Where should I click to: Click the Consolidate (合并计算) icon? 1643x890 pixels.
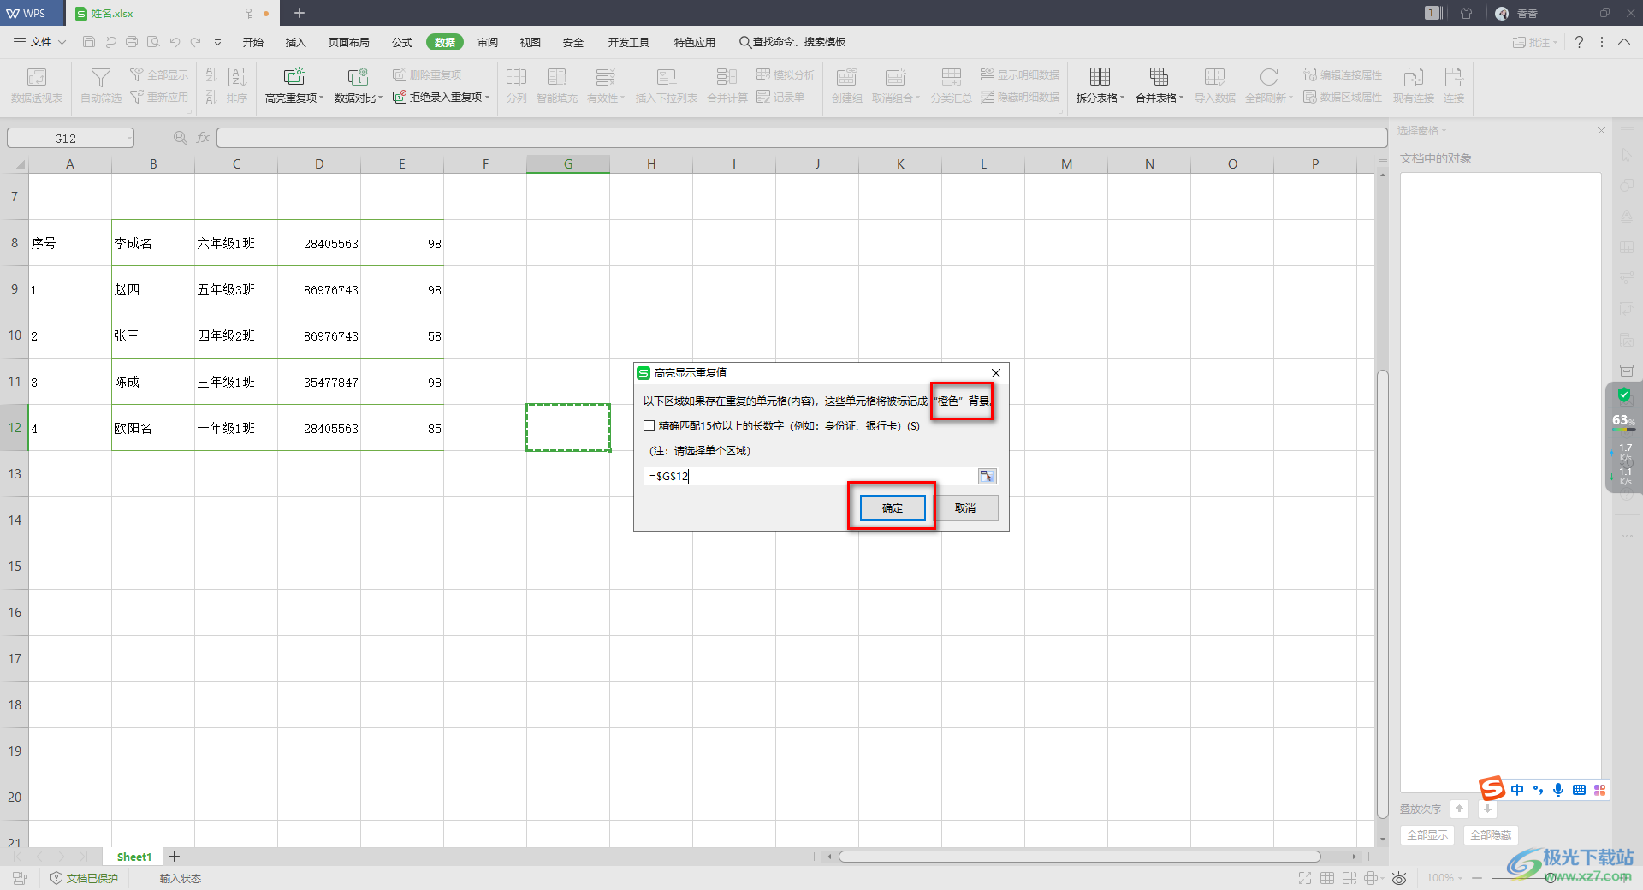[727, 77]
